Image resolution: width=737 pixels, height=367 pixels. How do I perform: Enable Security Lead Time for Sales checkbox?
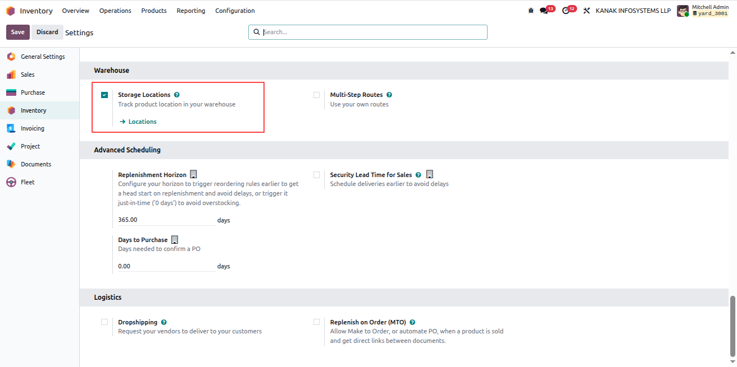(317, 175)
